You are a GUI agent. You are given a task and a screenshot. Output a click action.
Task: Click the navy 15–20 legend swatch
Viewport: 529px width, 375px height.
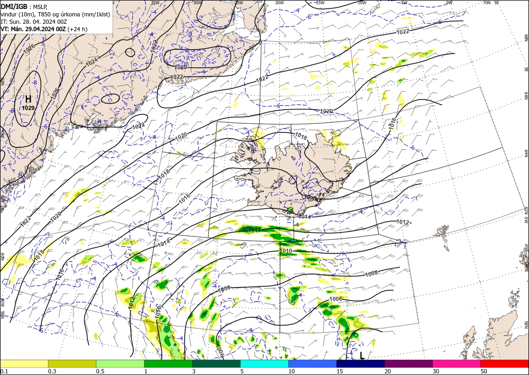coord(361,363)
